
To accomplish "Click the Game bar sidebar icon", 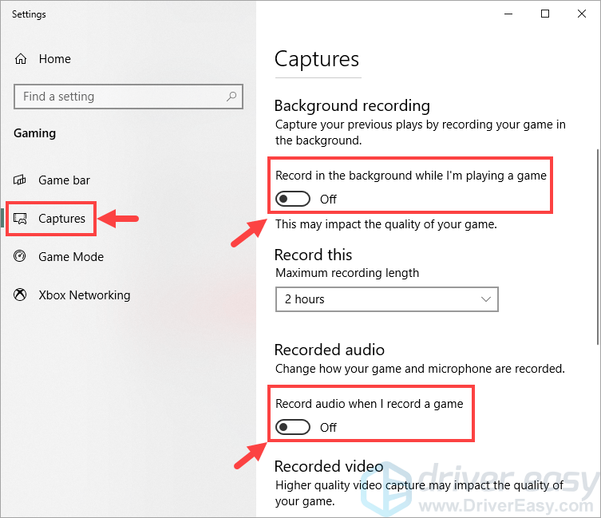I will coord(20,180).
